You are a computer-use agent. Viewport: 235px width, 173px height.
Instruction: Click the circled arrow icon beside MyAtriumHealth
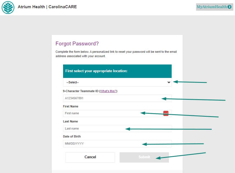click(x=229, y=7)
